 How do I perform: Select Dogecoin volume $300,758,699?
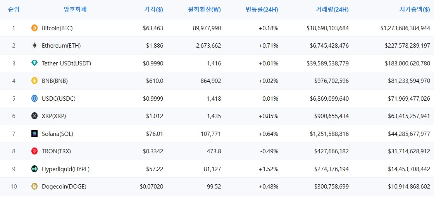(332, 187)
